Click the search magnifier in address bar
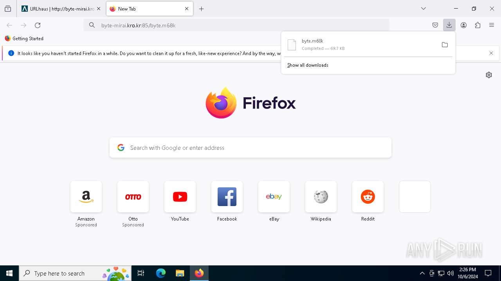This screenshot has height=281, width=501. click(x=92, y=25)
